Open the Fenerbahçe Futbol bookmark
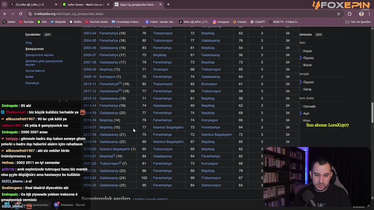This screenshot has width=374, height=210. point(126,22)
